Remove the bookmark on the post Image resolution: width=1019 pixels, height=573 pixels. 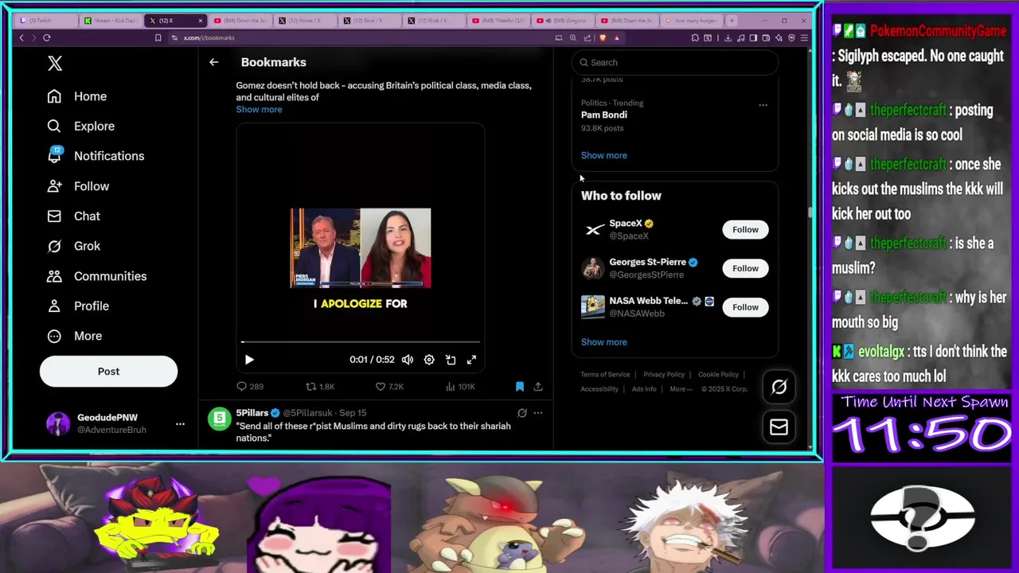(x=520, y=387)
